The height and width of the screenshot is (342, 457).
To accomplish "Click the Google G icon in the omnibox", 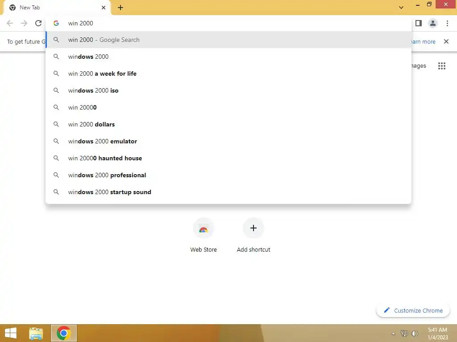I will 56,23.
